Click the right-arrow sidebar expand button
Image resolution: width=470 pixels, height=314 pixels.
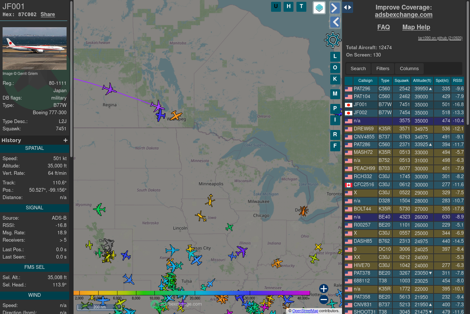(x=335, y=8)
